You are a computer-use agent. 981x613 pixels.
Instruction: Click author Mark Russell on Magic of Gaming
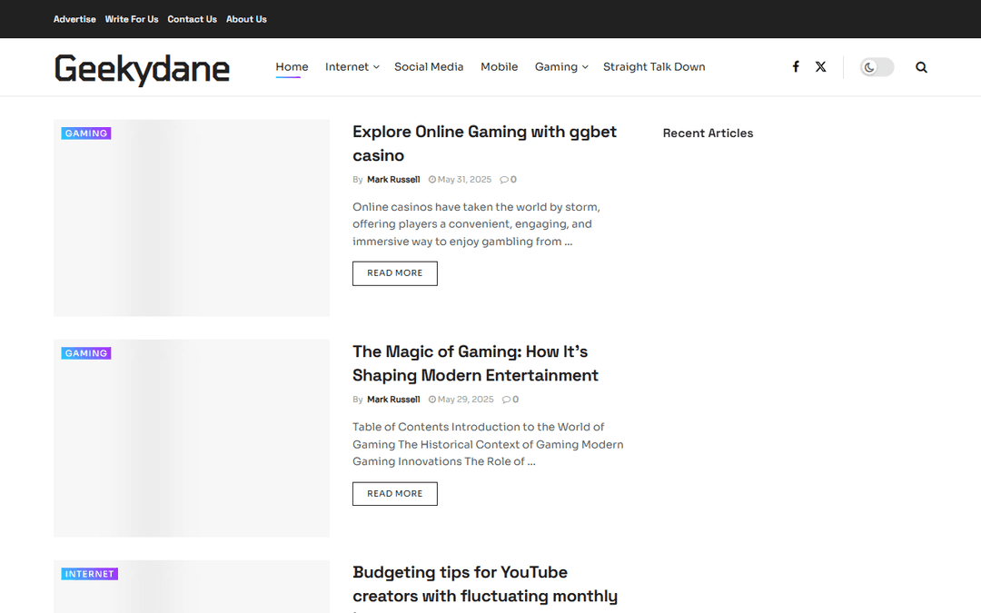pyautogui.click(x=393, y=400)
